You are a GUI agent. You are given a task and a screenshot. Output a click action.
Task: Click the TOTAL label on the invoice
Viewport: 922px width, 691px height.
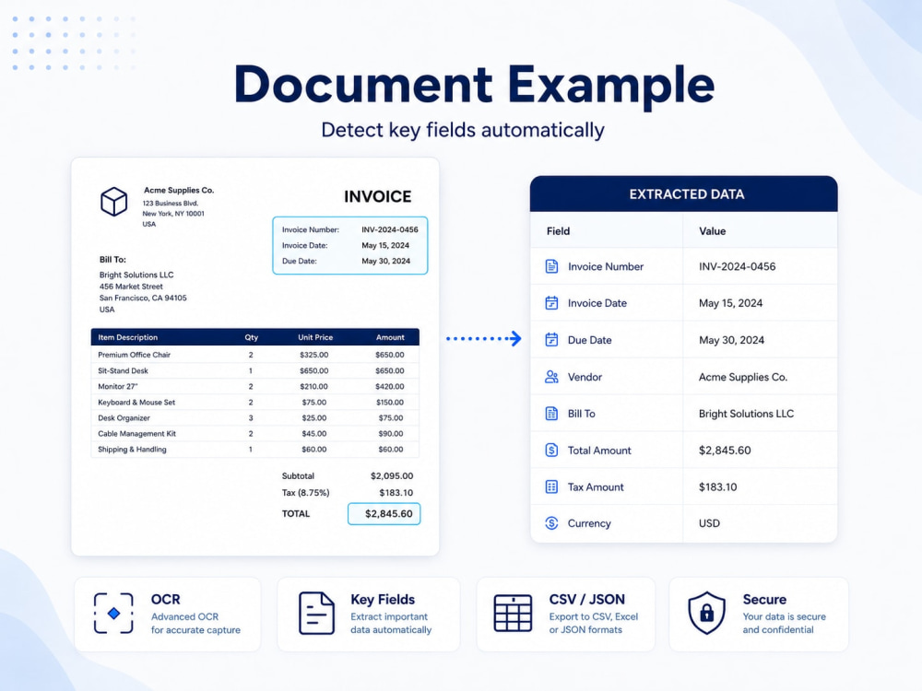point(296,513)
